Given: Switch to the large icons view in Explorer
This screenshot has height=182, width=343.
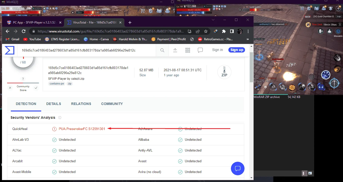Looking at the screenshot, I should tap(310, 173).
